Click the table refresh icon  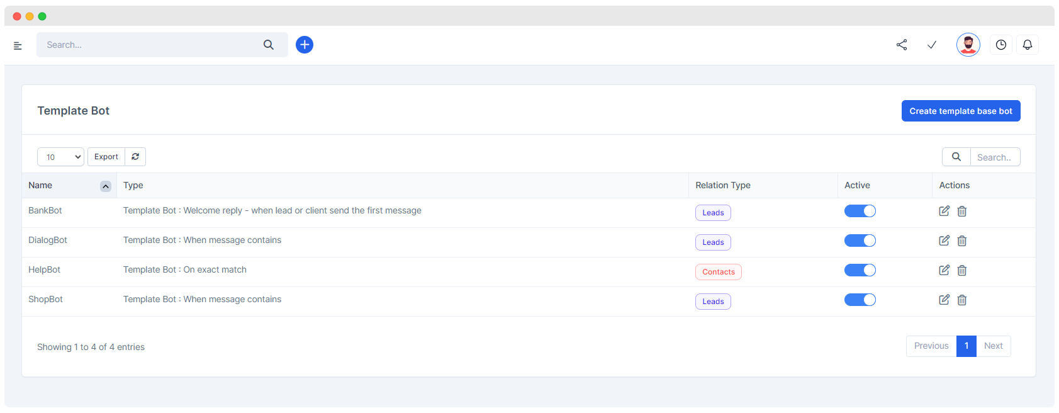click(135, 157)
